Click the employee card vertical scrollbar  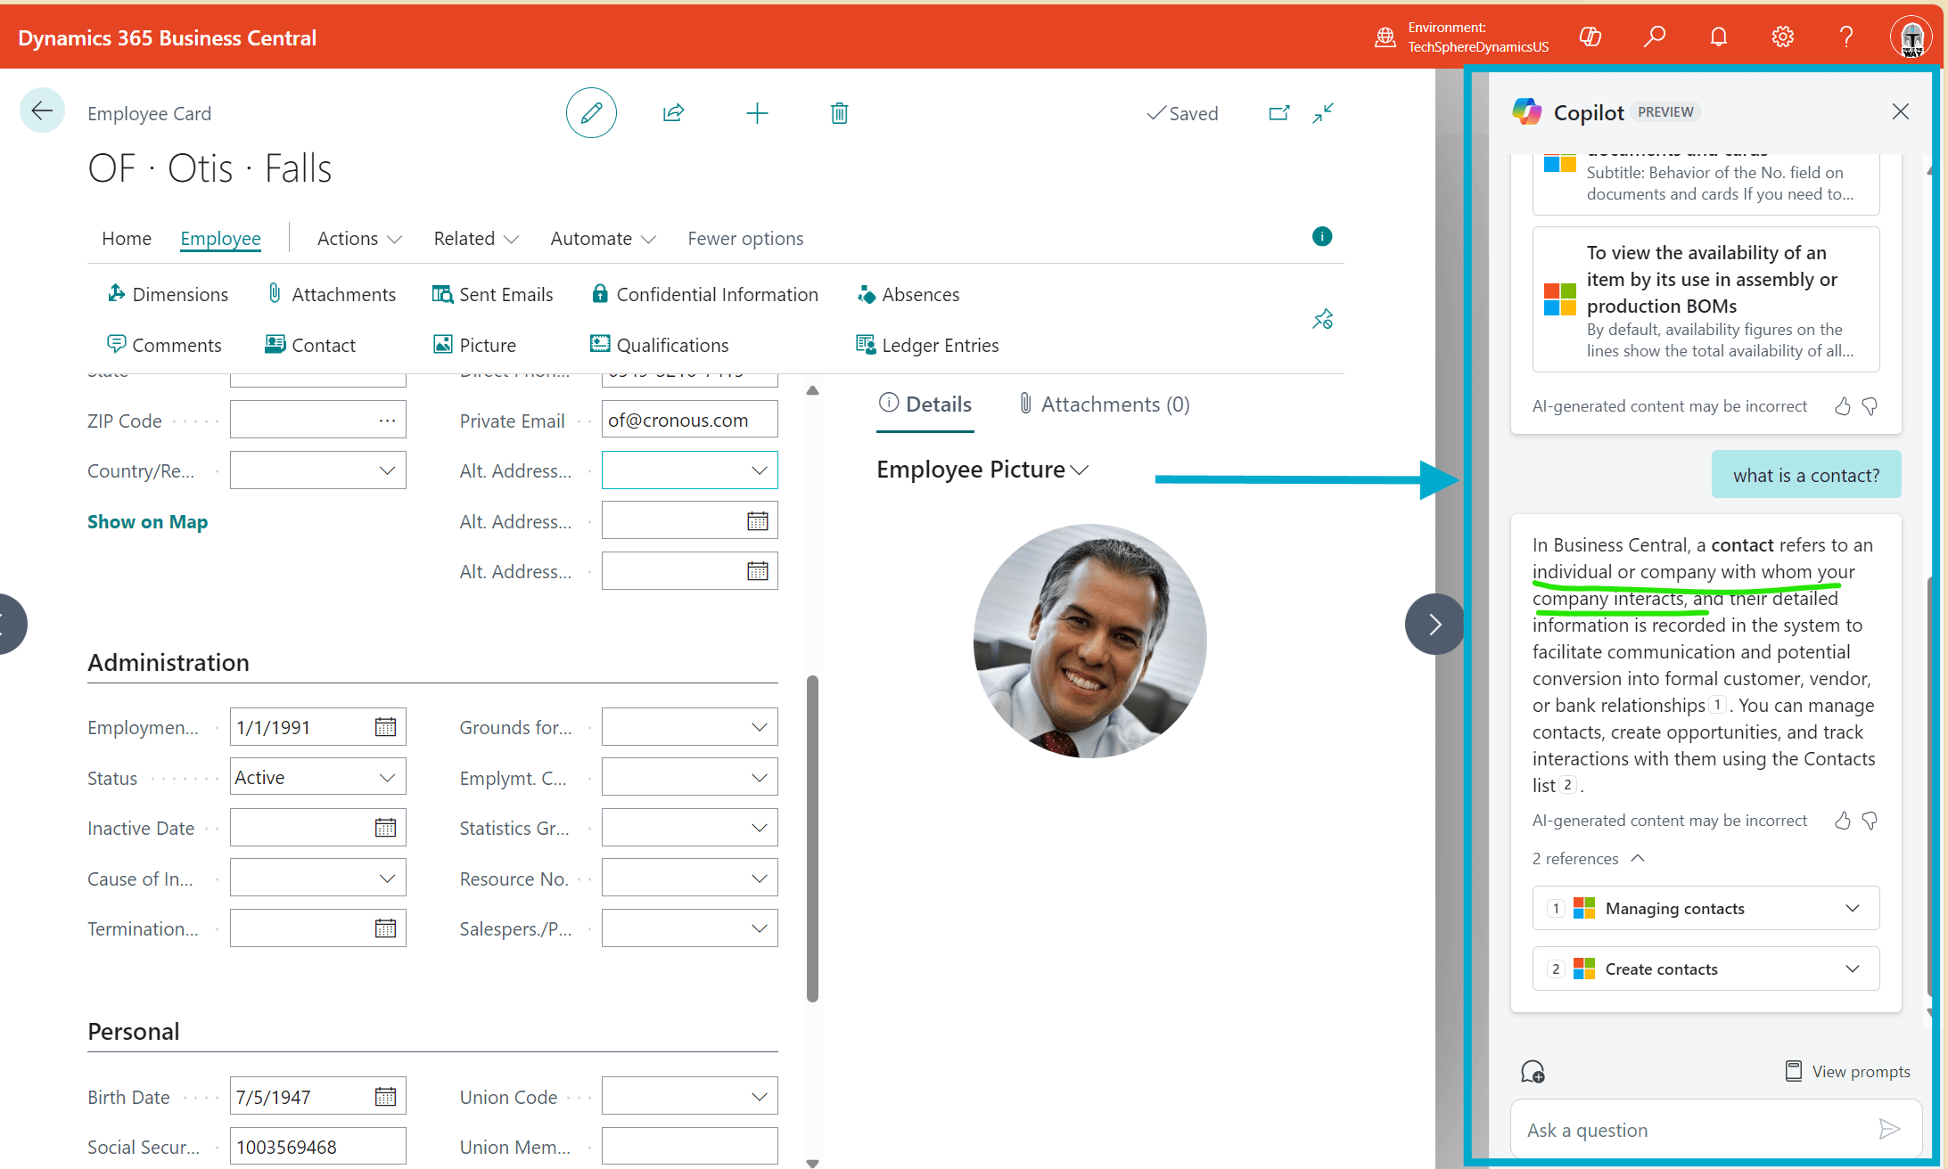click(x=812, y=838)
